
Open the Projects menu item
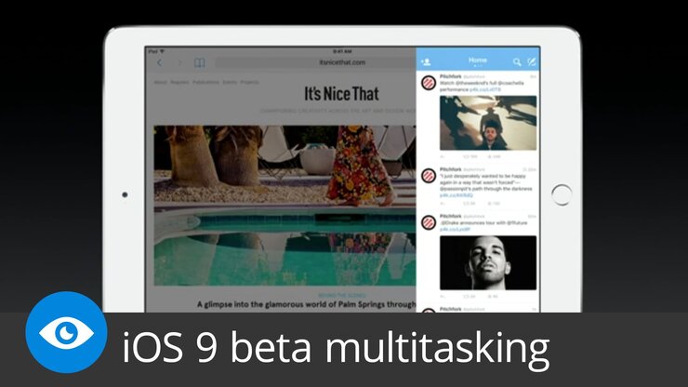tap(249, 82)
